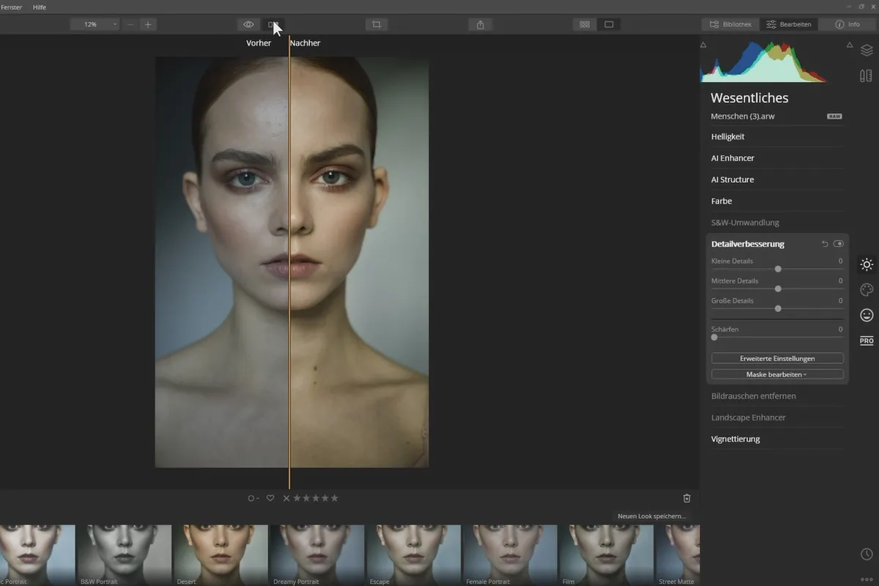Image resolution: width=879 pixels, height=586 pixels.
Task: Apply the B&W Portrait look
Action: [124, 555]
